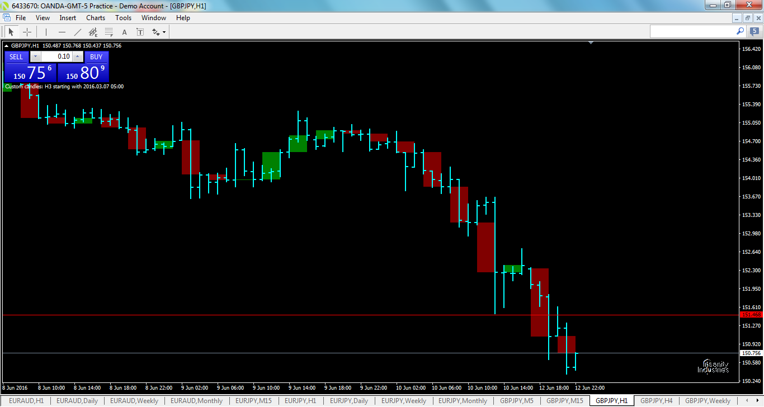Viewport: 764px width, 407px height.
Task: Click the 156.420 price scale value
Action: pyautogui.click(x=752, y=49)
